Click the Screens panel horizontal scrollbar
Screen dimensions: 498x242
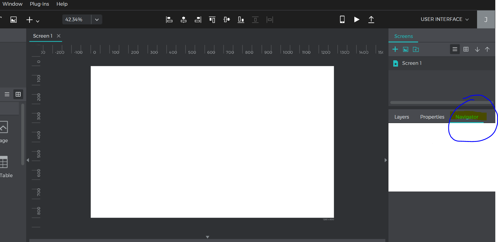(440, 102)
